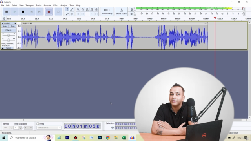Viewport: 251px width, 141px height.
Task: Skip to end of the track
Action: (39, 12)
